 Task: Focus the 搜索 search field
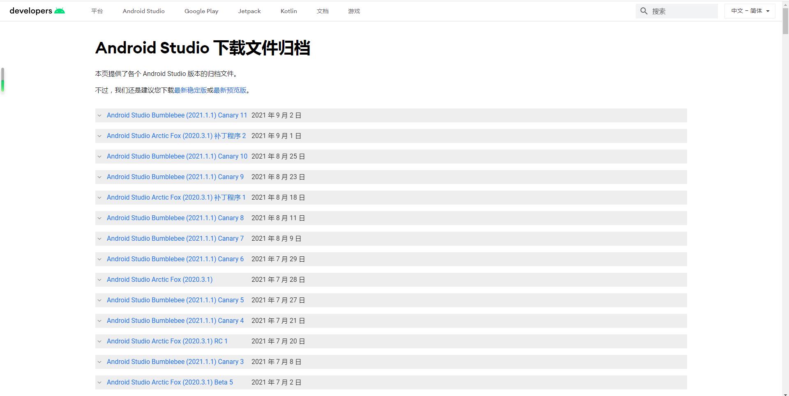(677, 11)
